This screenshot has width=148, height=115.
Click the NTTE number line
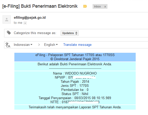(x=75, y=102)
